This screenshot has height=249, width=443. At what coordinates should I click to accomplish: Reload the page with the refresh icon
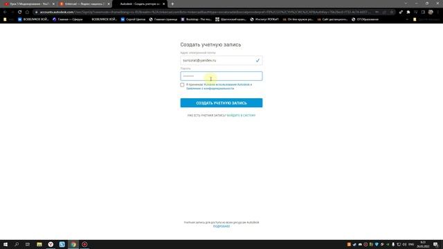click(20, 12)
